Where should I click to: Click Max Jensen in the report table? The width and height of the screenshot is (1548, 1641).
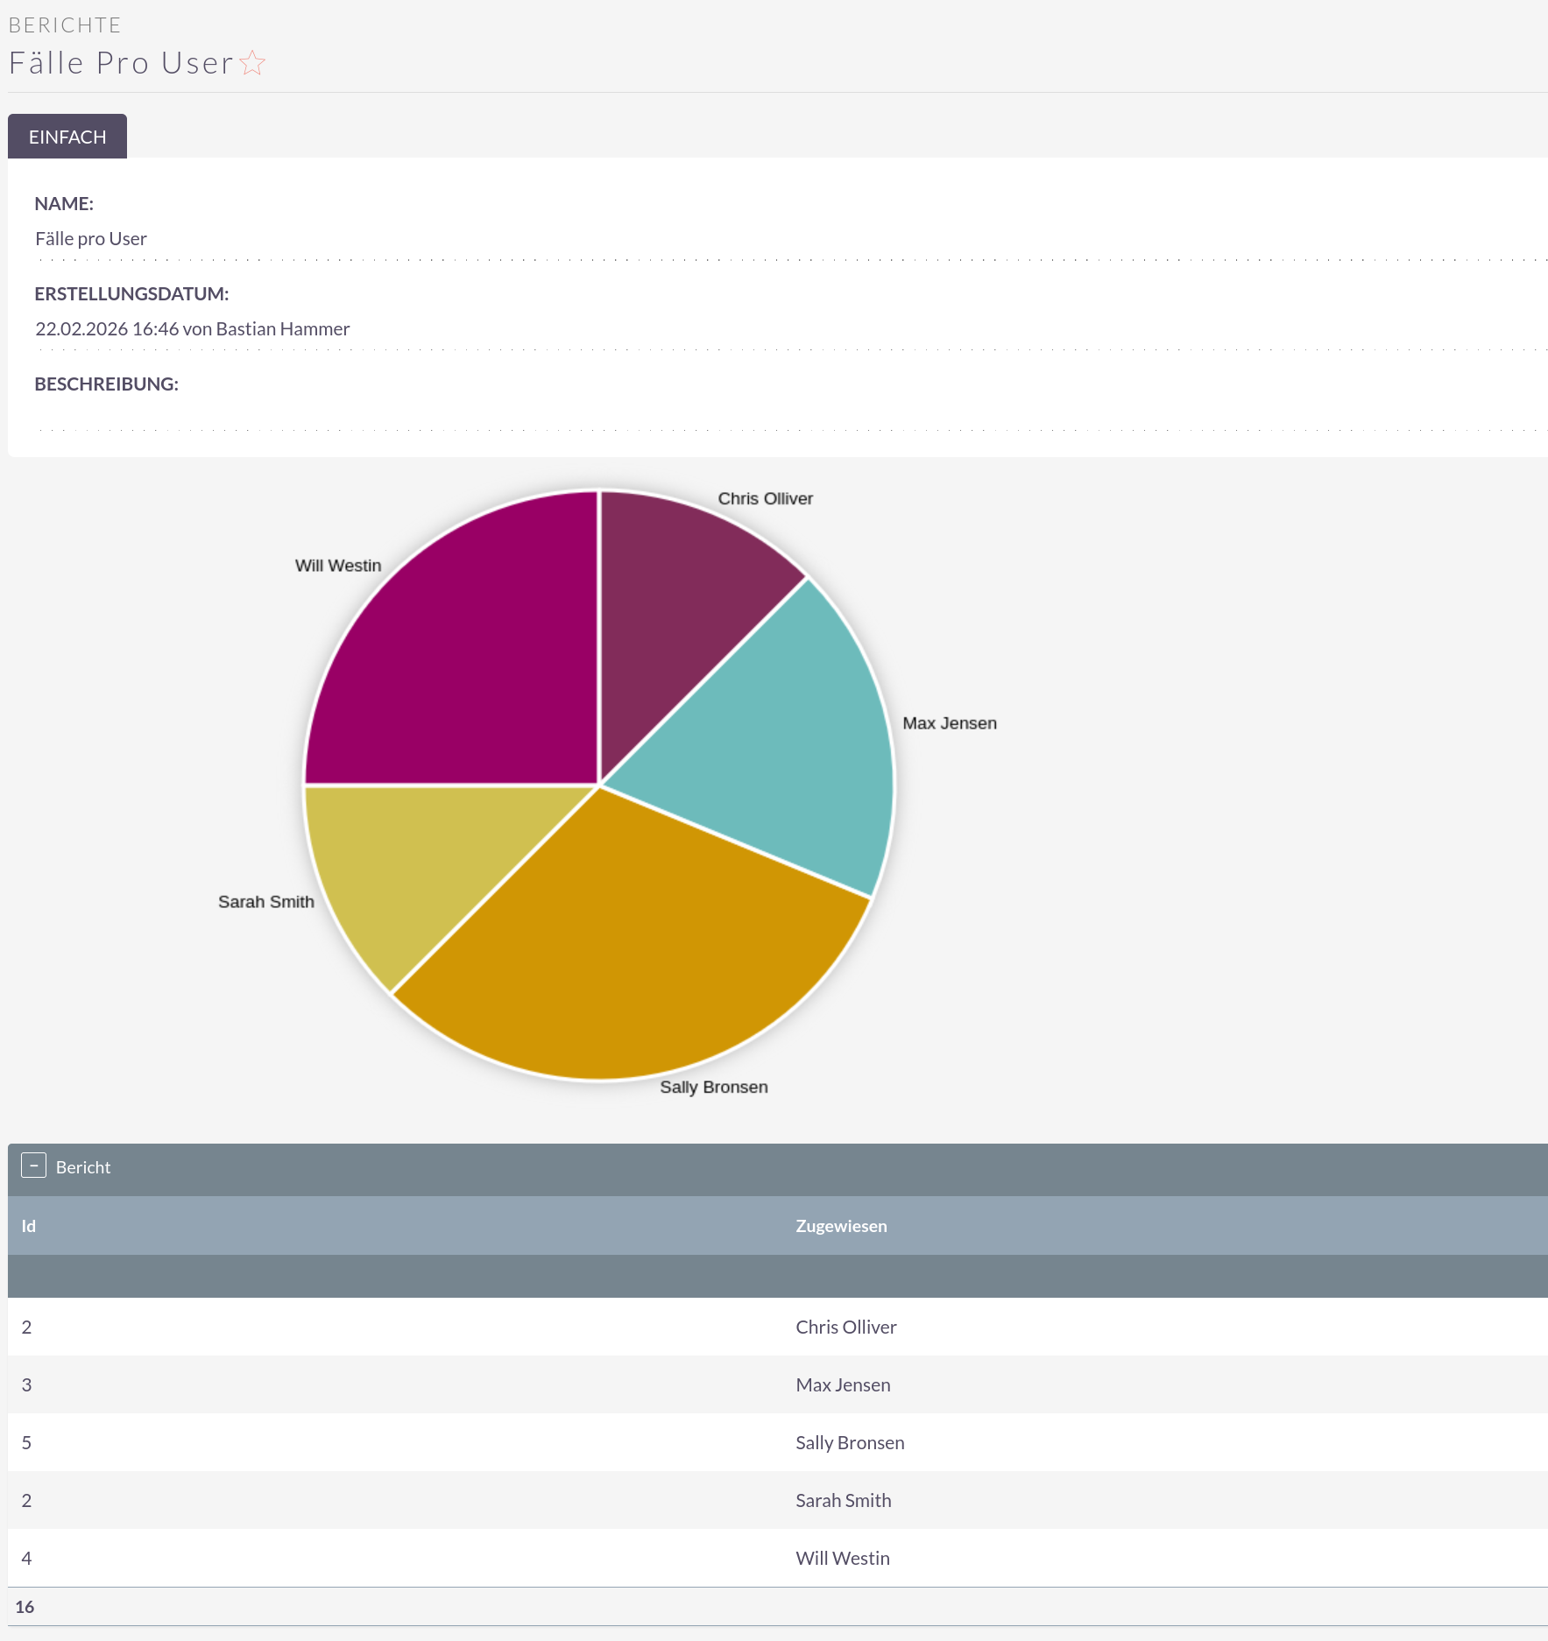(843, 1384)
